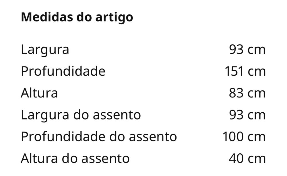Click the 'Medidas do artigo' heading
The width and height of the screenshot is (287, 176).
coord(77,17)
